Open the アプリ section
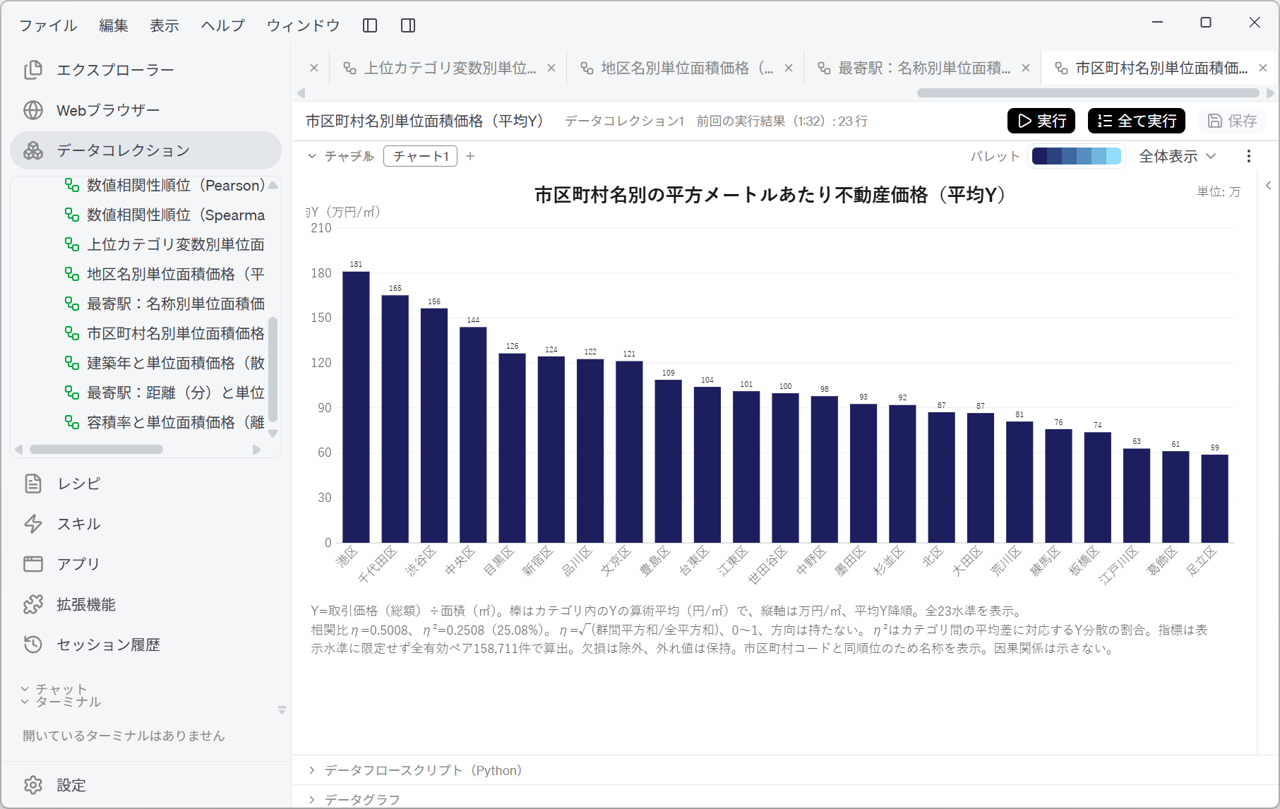This screenshot has height=809, width=1280. pyautogui.click(x=145, y=564)
